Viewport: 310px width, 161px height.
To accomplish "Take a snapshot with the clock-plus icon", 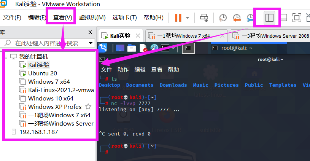I will click(x=223, y=18).
